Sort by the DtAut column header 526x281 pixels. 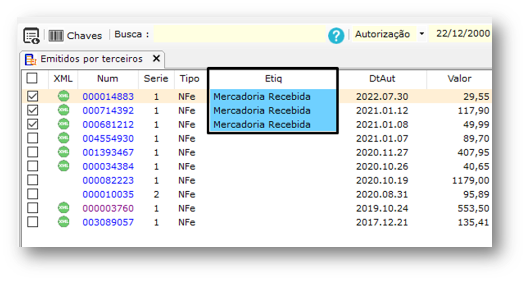click(382, 79)
